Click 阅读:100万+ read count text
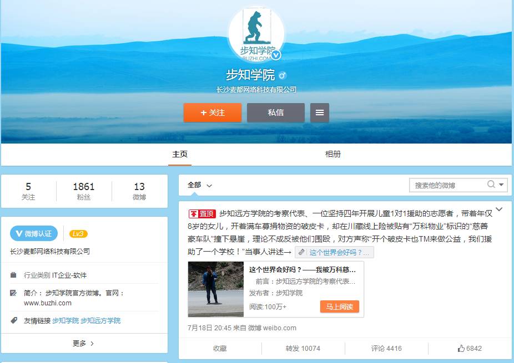 [268, 307]
